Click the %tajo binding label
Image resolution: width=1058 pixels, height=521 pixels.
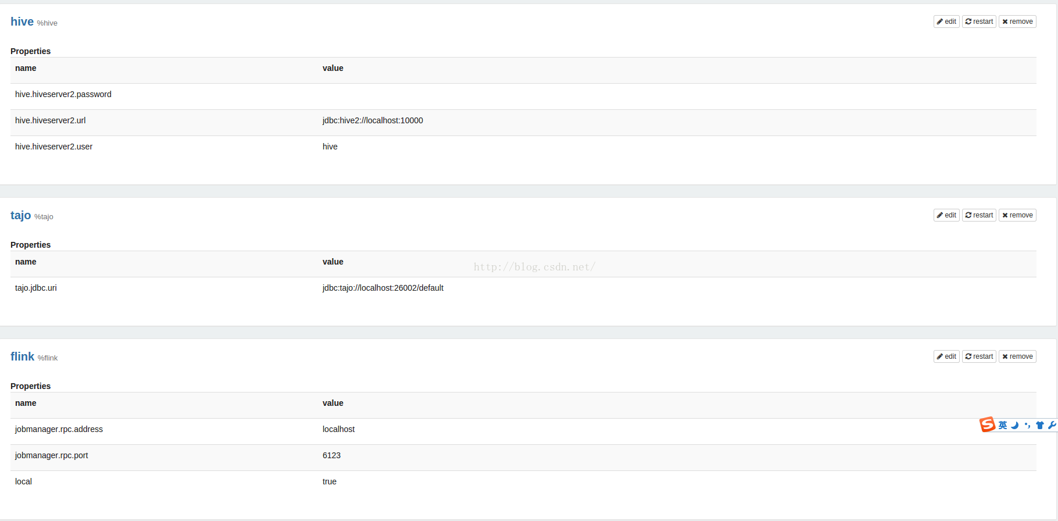coord(44,217)
